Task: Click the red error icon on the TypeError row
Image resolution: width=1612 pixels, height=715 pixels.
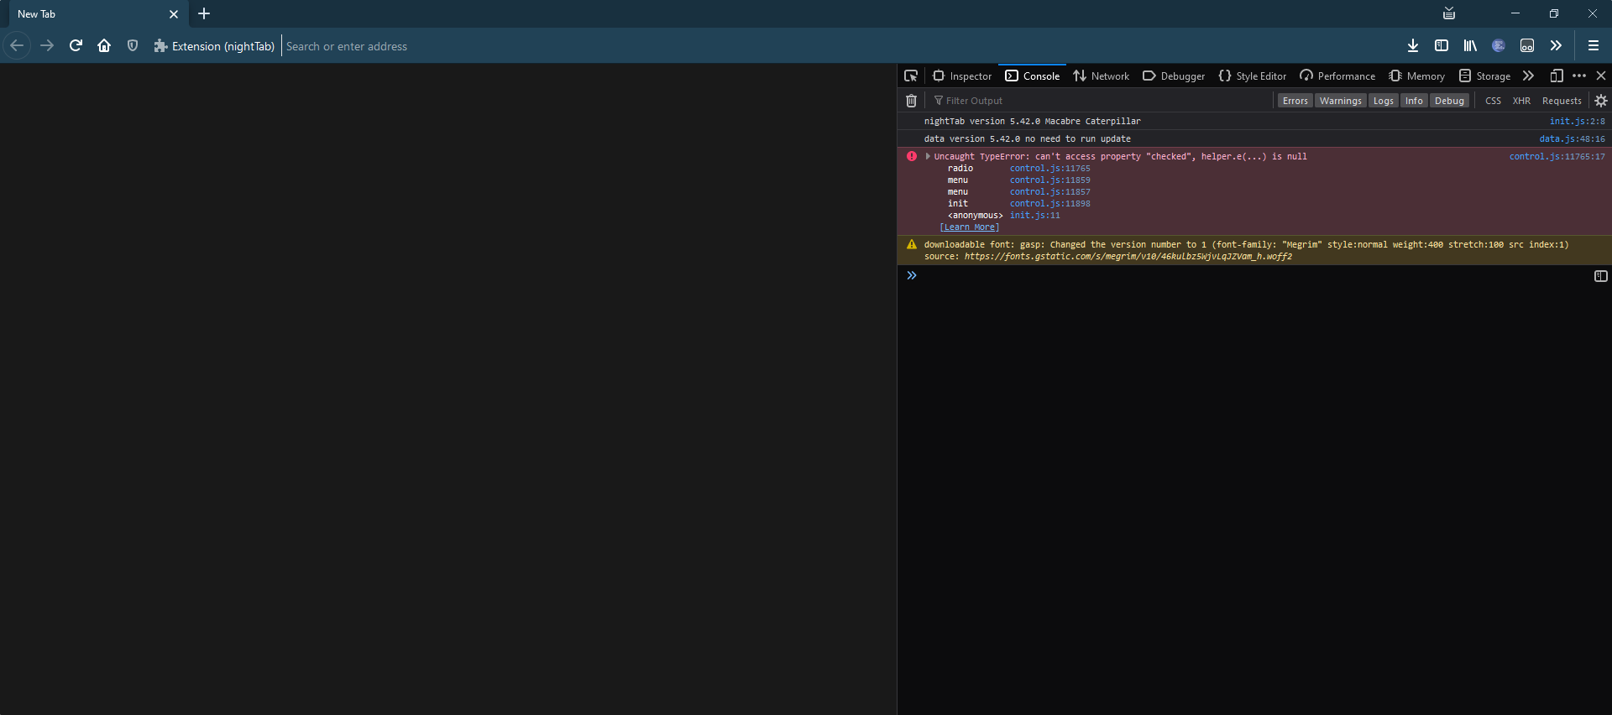Action: pos(912,156)
